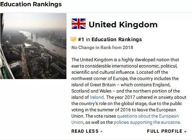Image resolution: width=192 pixels, height=140 pixels.
Task: Click the gold rank badge icon
Action: (73, 39)
